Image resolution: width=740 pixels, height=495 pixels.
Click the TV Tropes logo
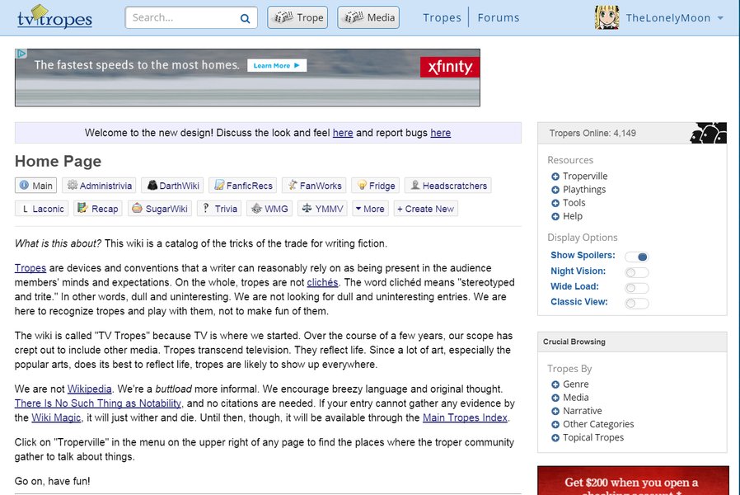click(54, 17)
